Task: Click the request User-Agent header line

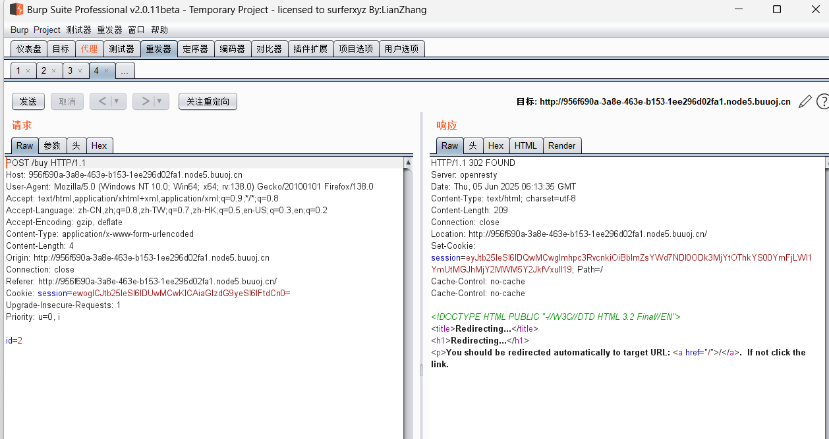Action: (x=190, y=186)
